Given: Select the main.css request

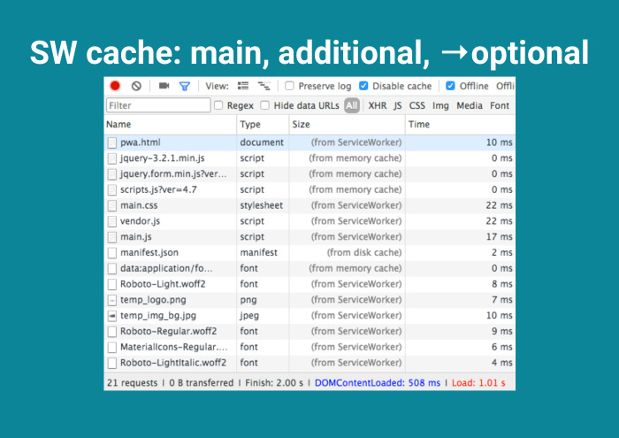Looking at the screenshot, I should (309, 205).
